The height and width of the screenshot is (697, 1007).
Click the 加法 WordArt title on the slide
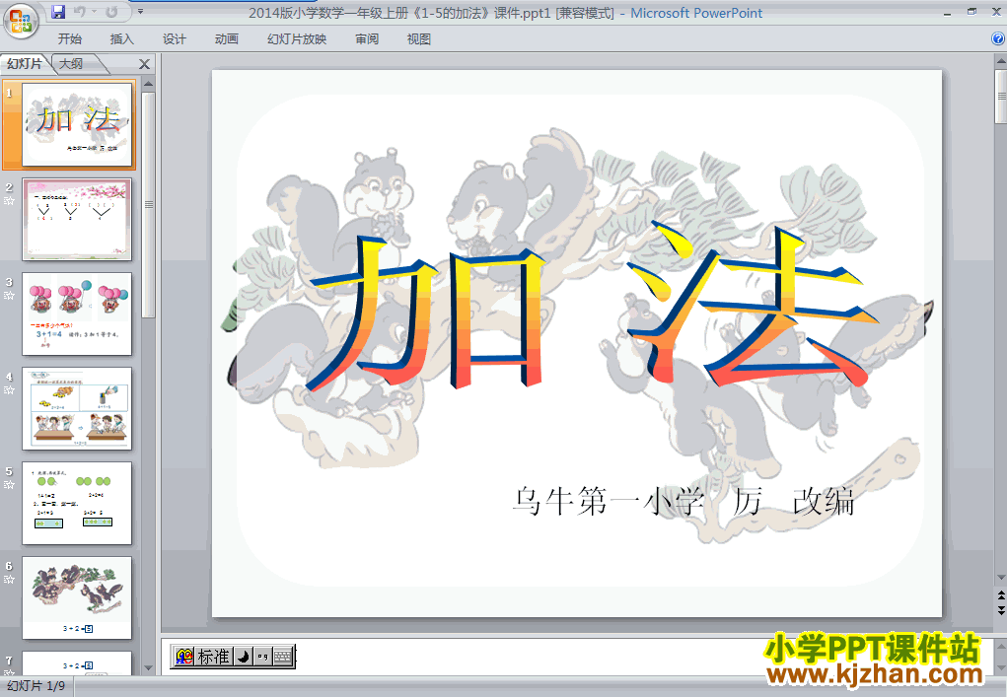[x=590, y=305]
